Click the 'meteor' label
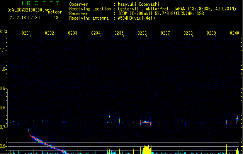The image size is (243, 154). click(55, 12)
